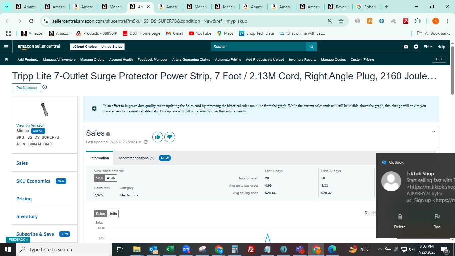Click the Seller Central Search input field
Screen dimensions: 455x256
tap(258, 47)
